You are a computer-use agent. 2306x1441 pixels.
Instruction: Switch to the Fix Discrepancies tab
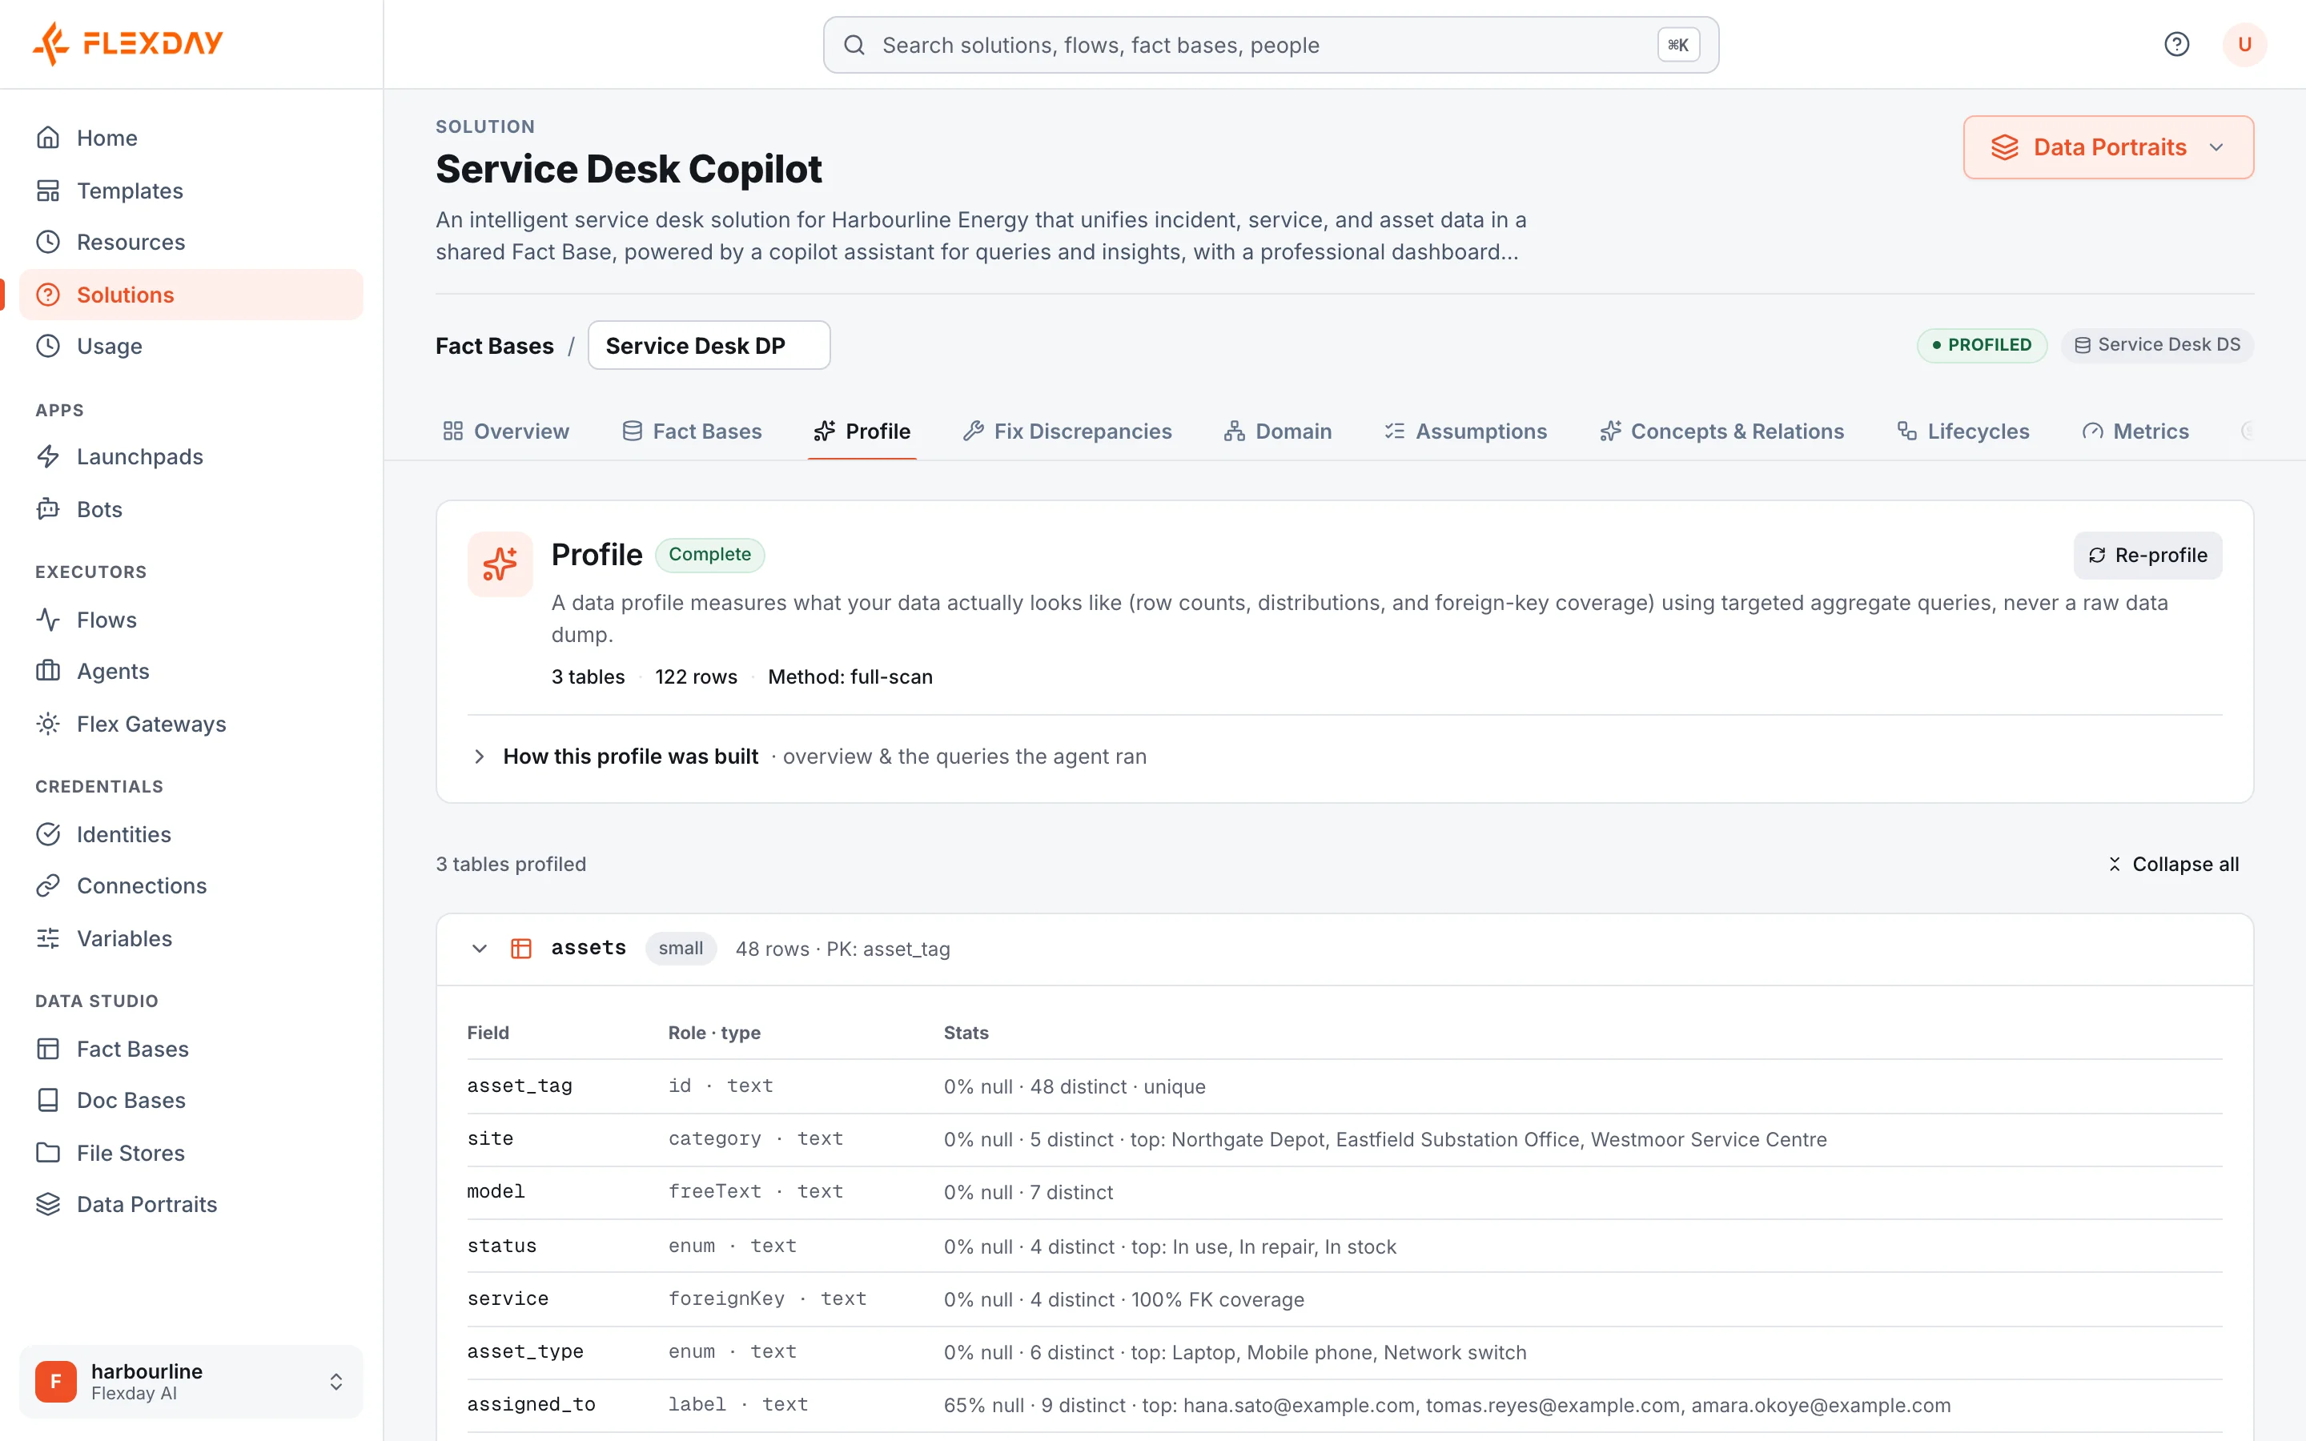(1067, 431)
